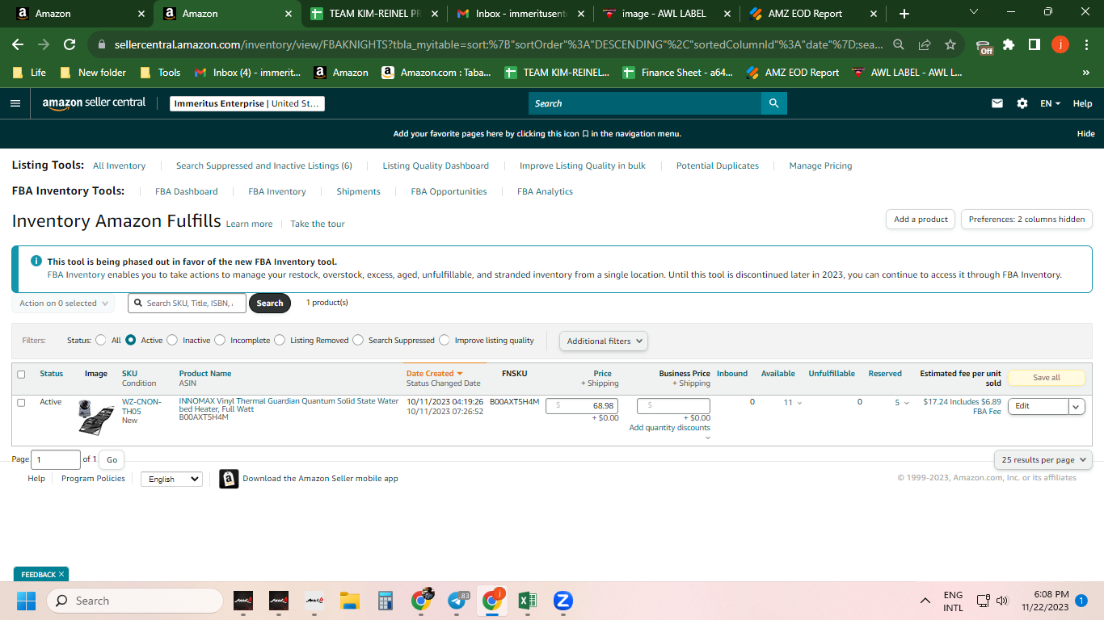The width and height of the screenshot is (1104, 620).
Task: Open Manage Pricing
Action: tap(820, 165)
